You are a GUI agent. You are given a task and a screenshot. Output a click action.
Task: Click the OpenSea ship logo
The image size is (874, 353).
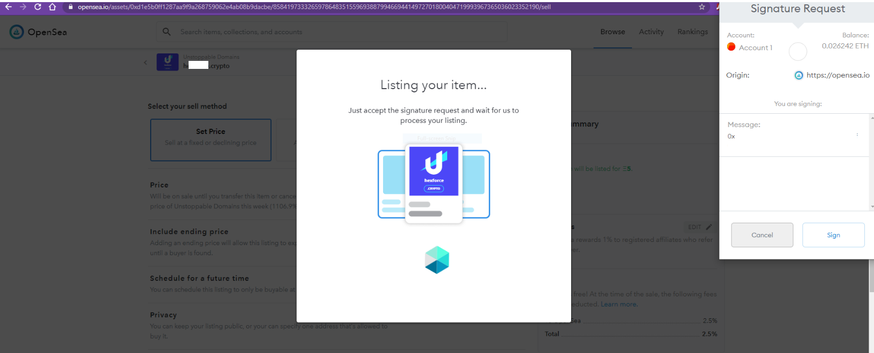click(17, 32)
